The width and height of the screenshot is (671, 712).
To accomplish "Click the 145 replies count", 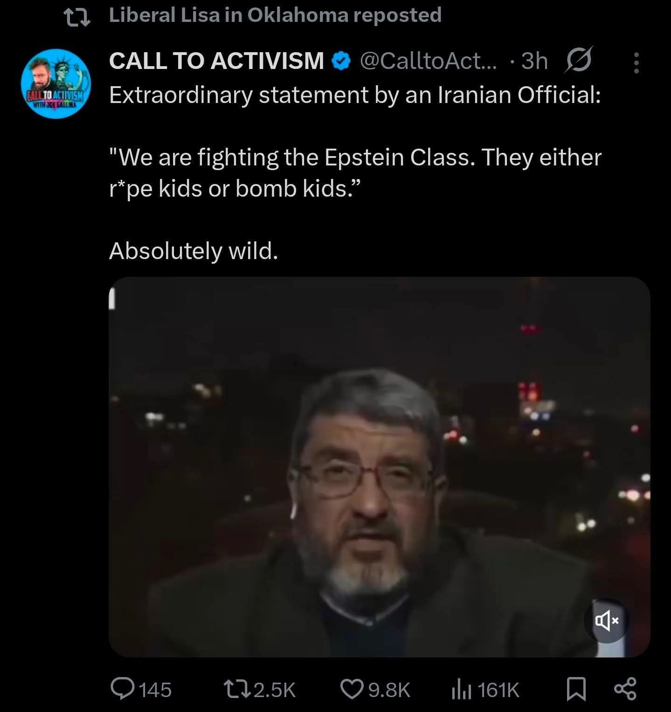I will (x=156, y=690).
